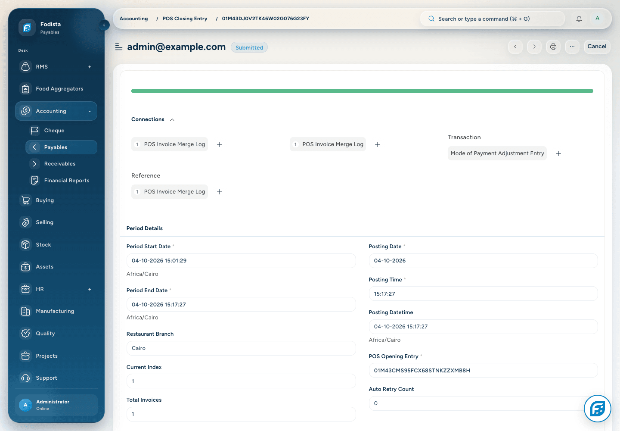This screenshot has height=431, width=620.
Task: Click the Support headset icon
Action: pyautogui.click(x=26, y=378)
